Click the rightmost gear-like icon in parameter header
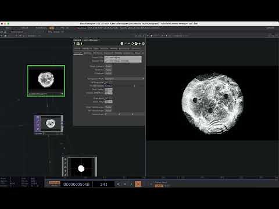The width and height of the screenshot is (279, 209). click(143, 44)
